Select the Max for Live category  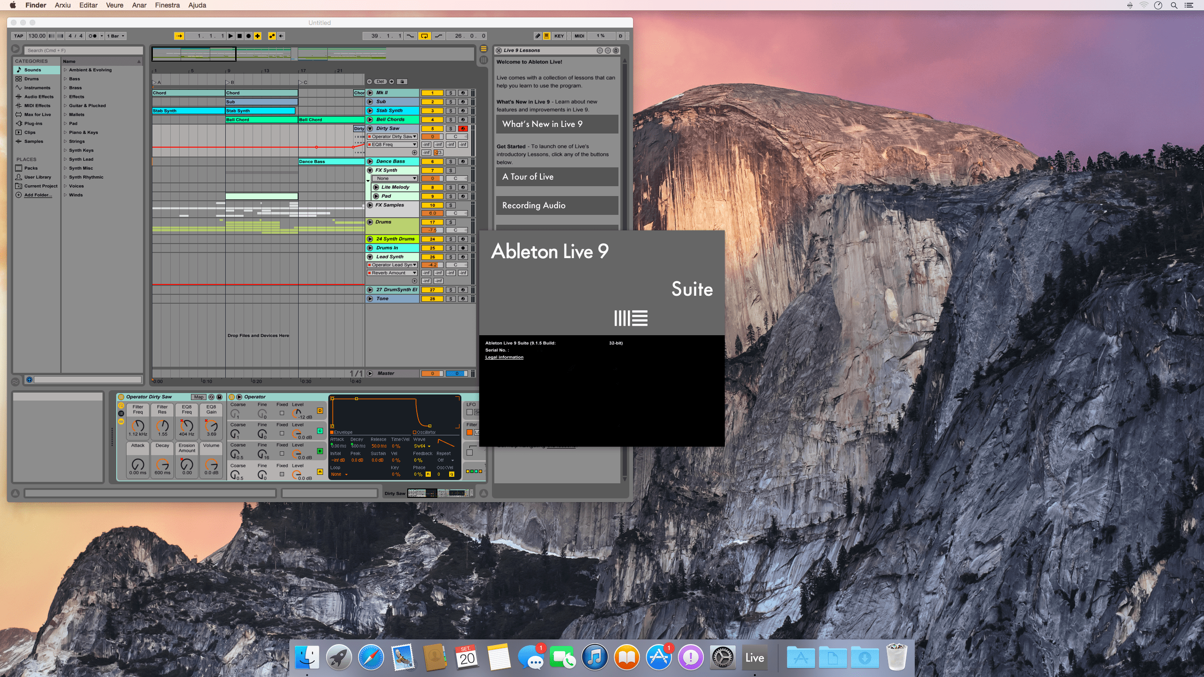pos(37,114)
